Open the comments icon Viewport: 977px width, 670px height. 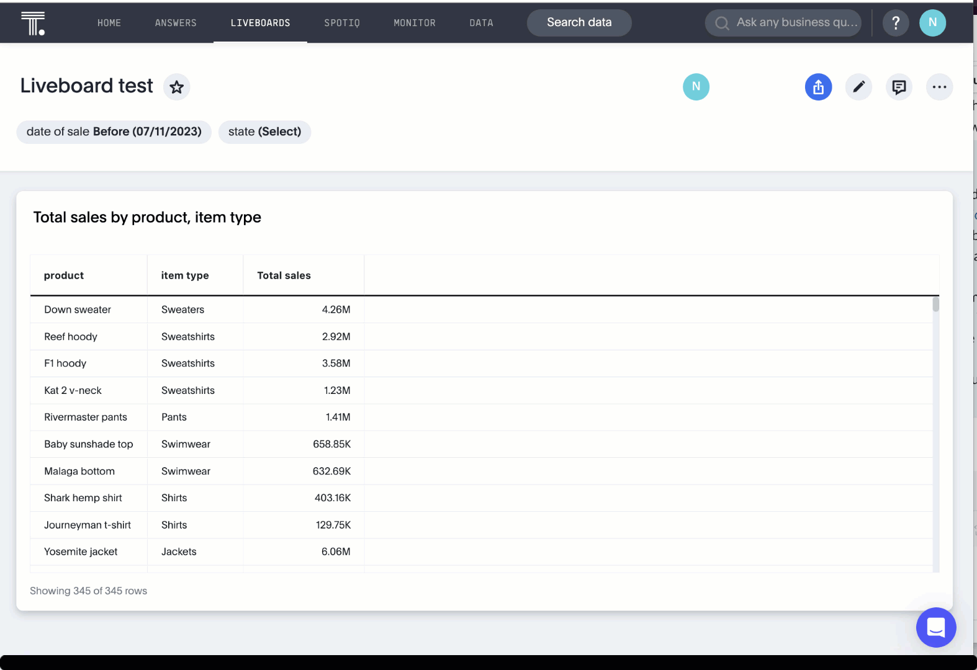[x=899, y=87]
